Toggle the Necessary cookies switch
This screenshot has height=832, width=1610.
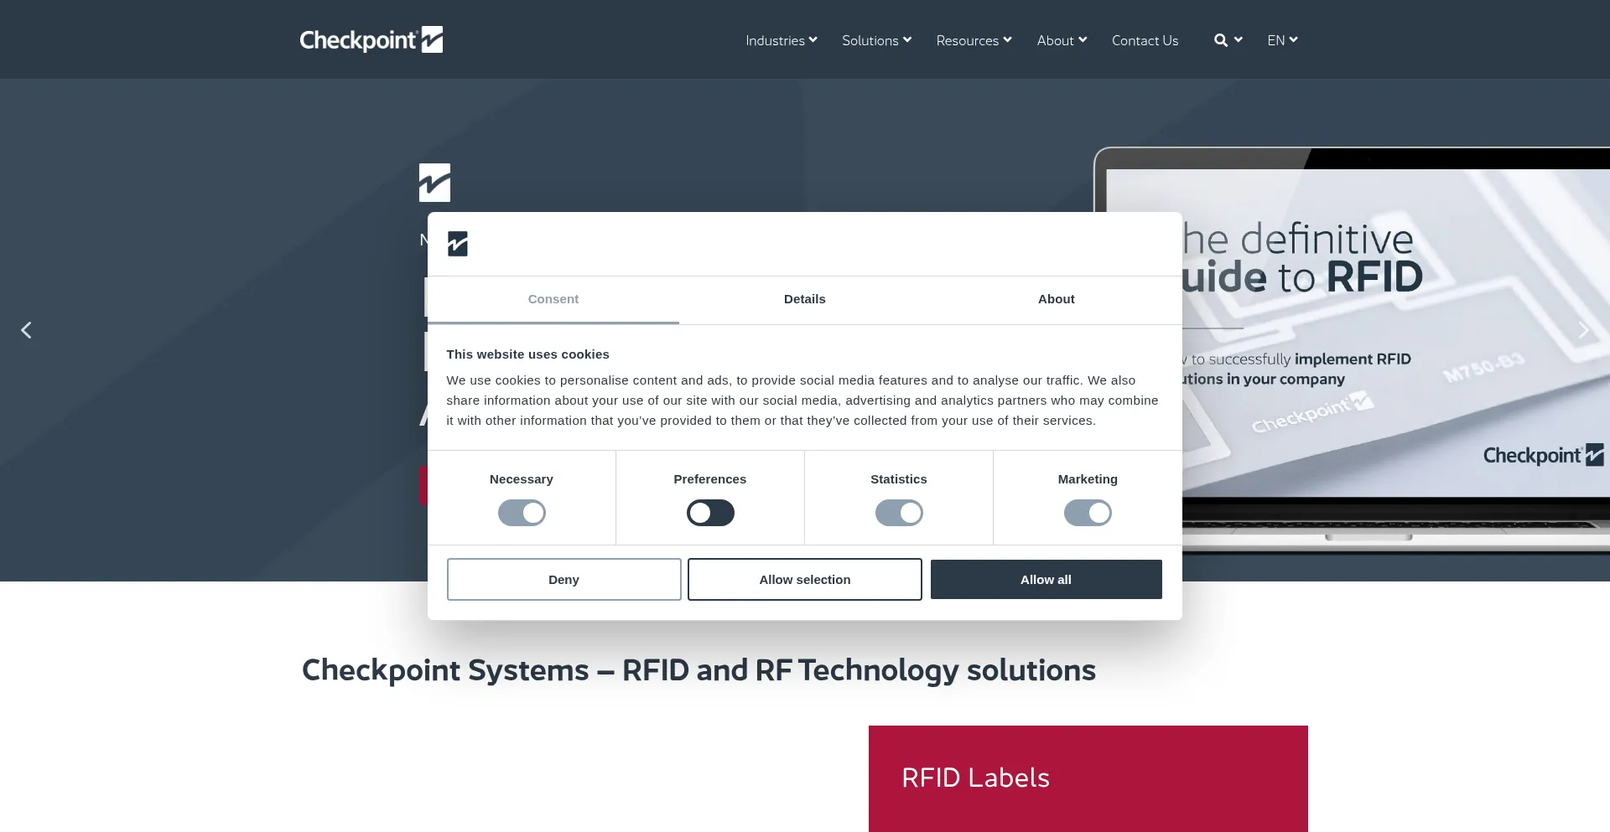[x=522, y=513]
